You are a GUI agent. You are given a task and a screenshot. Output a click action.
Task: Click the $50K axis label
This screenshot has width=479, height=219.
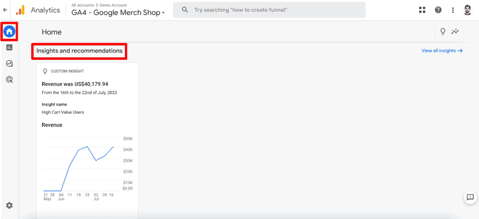tap(128, 139)
